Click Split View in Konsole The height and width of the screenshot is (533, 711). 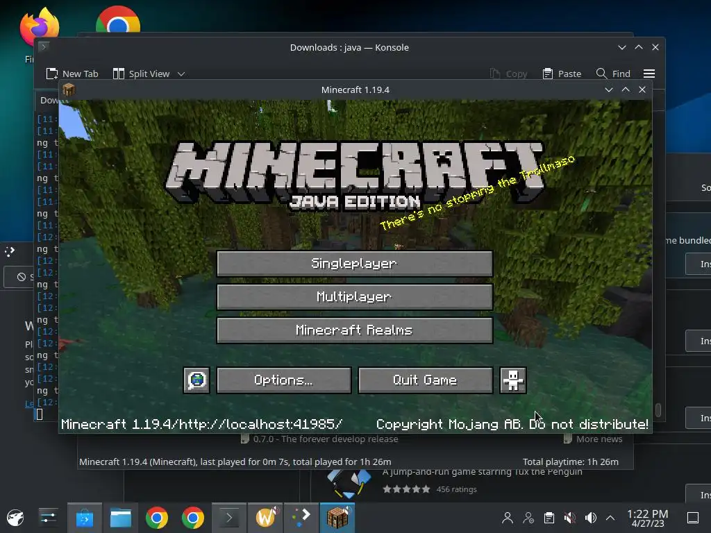pos(141,74)
